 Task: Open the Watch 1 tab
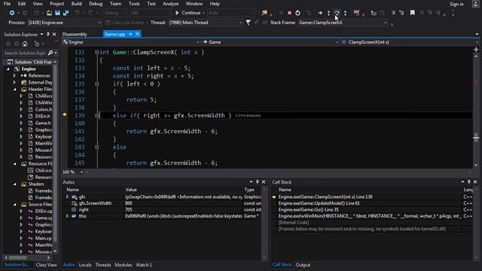click(x=144, y=265)
